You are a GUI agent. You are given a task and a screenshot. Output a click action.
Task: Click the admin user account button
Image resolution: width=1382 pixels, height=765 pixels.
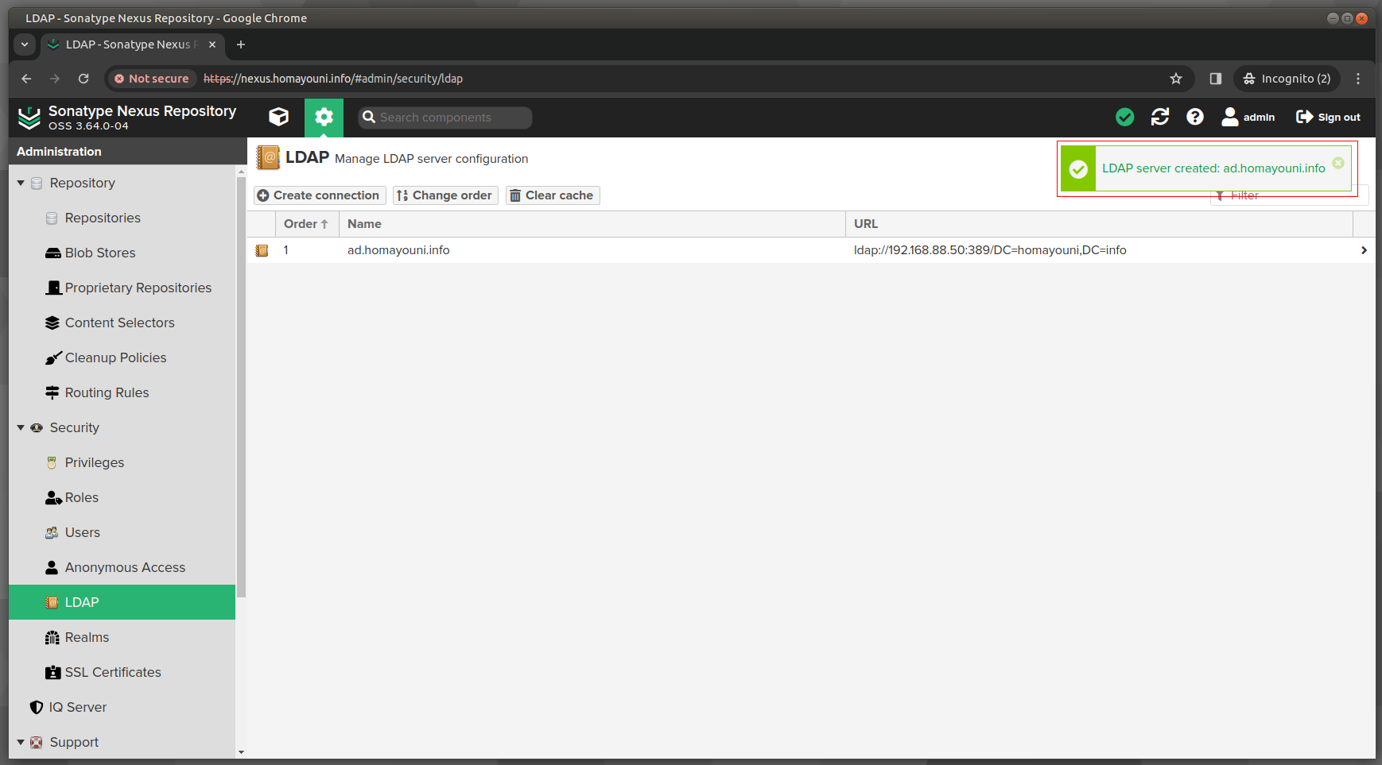pyautogui.click(x=1248, y=118)
